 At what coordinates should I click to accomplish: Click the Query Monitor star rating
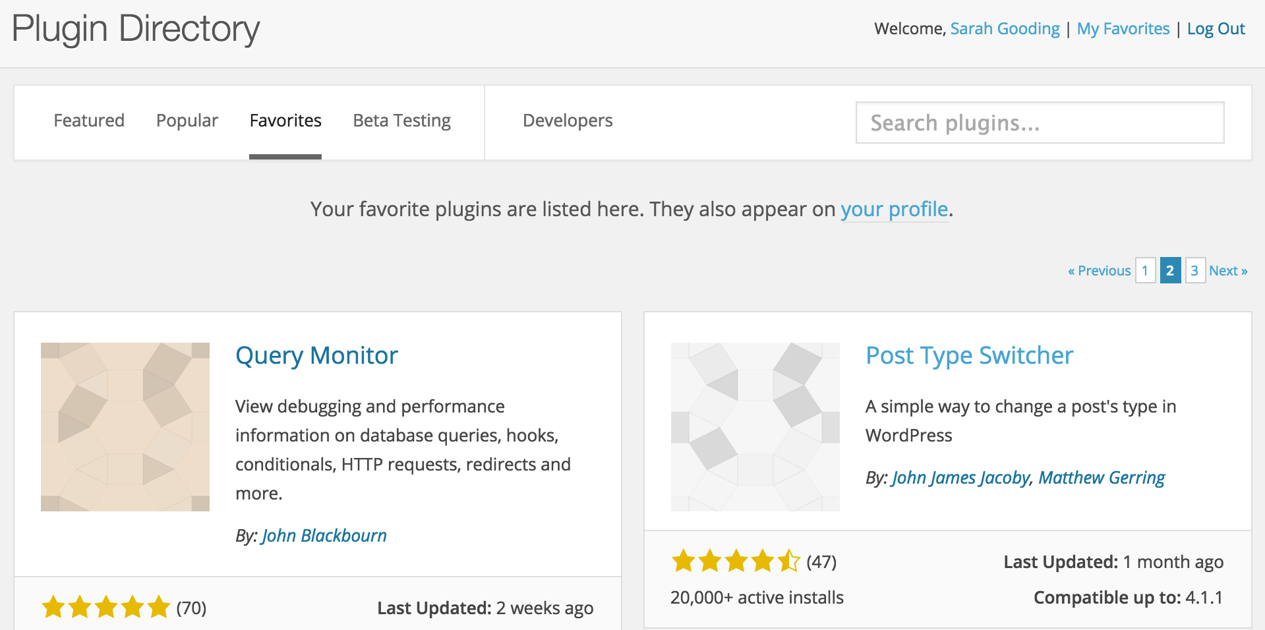coord(106,607)
